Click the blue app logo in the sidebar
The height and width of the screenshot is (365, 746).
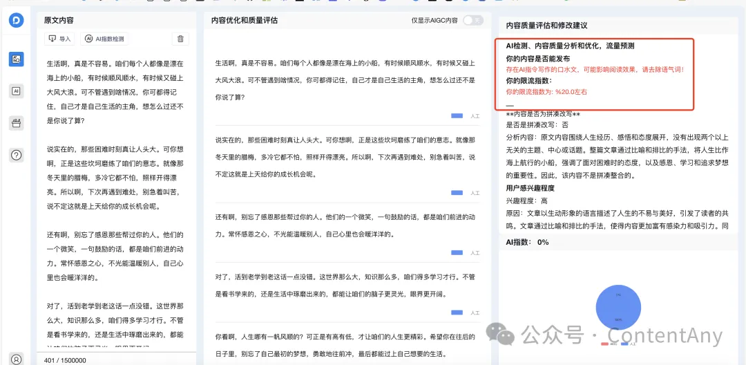tap(16, 21)
